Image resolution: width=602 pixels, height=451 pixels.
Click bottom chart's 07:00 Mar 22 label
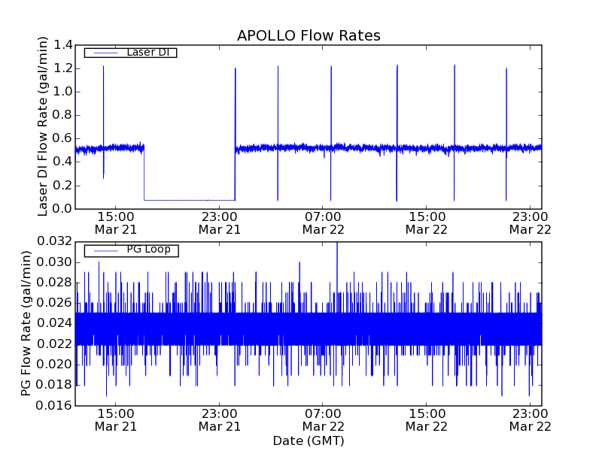(323, 420)
